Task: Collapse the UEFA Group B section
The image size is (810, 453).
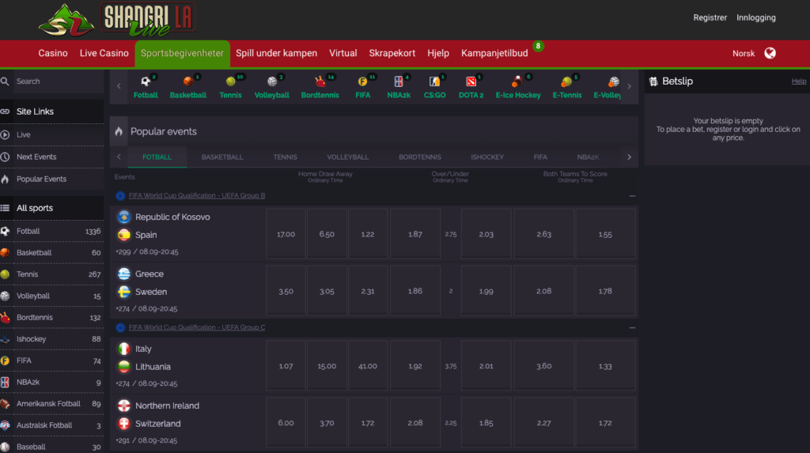Action: [x=632, y=196]
